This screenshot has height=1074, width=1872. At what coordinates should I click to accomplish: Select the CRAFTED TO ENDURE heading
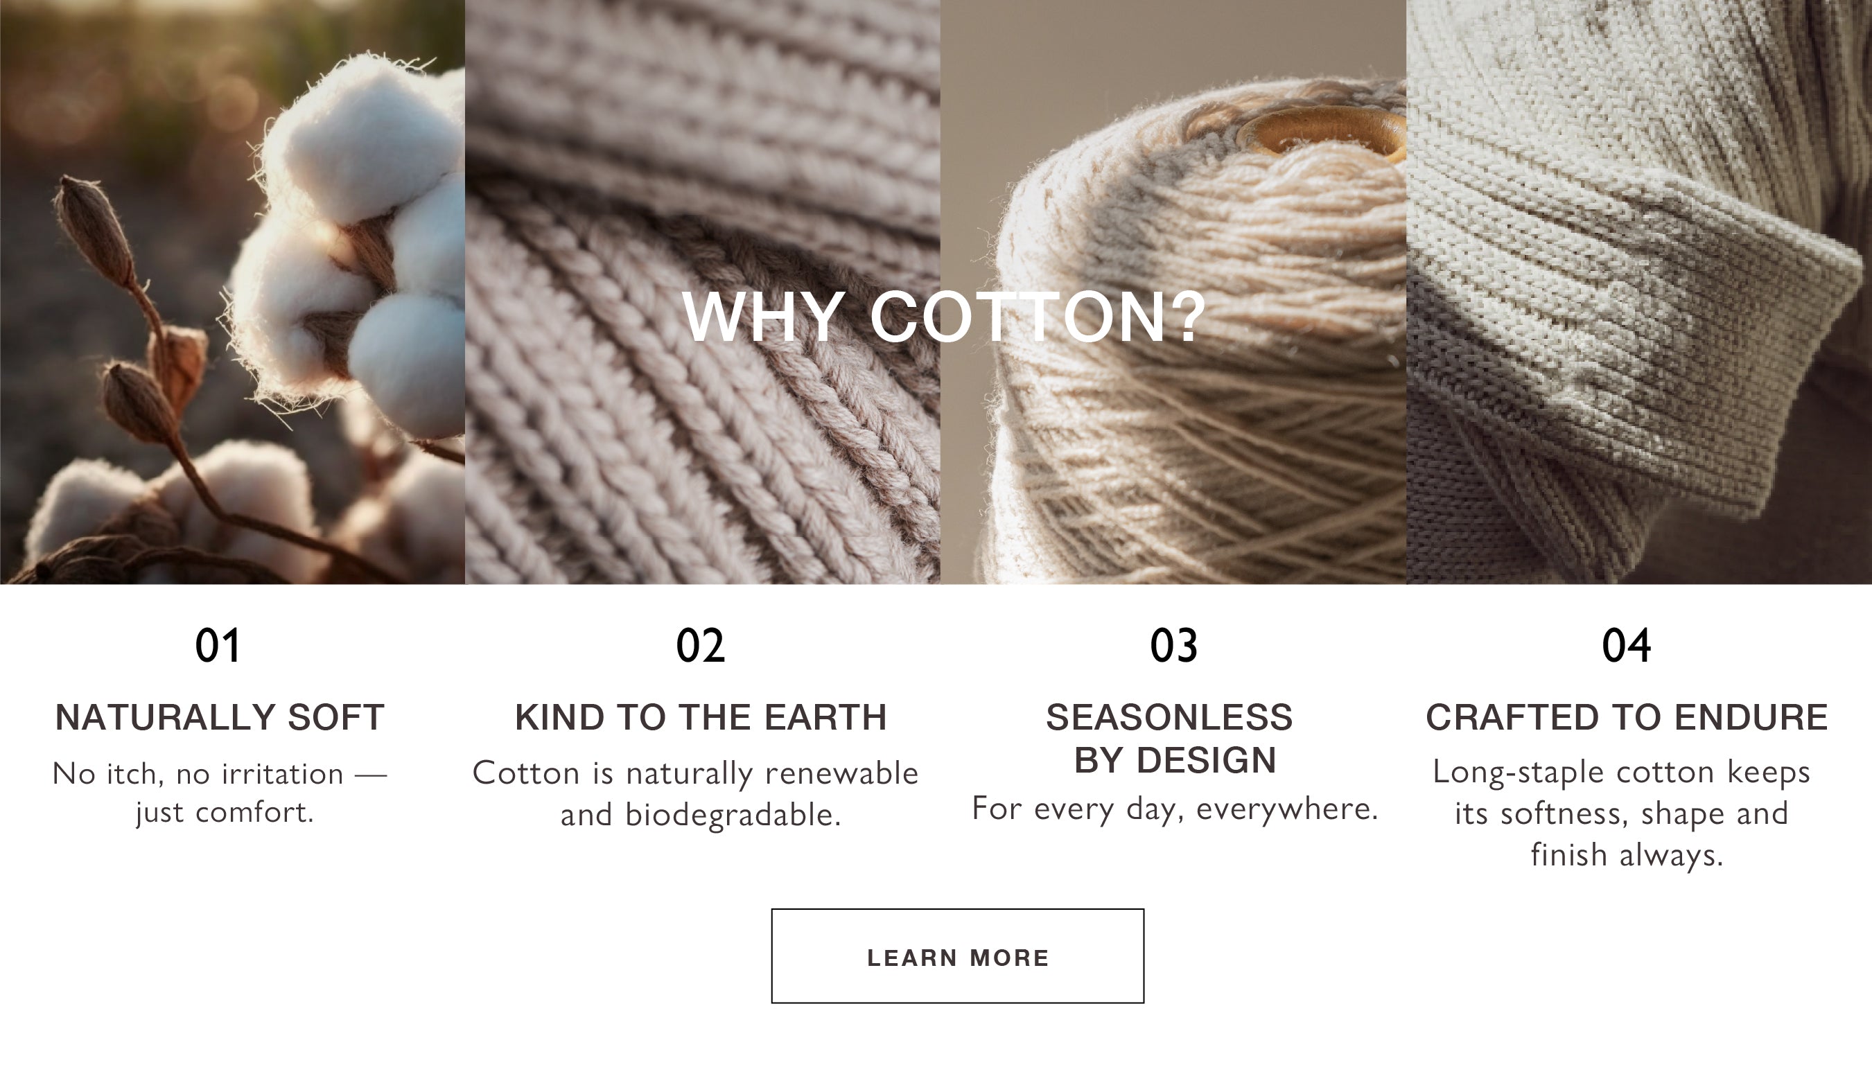[x=1627, y=718]
